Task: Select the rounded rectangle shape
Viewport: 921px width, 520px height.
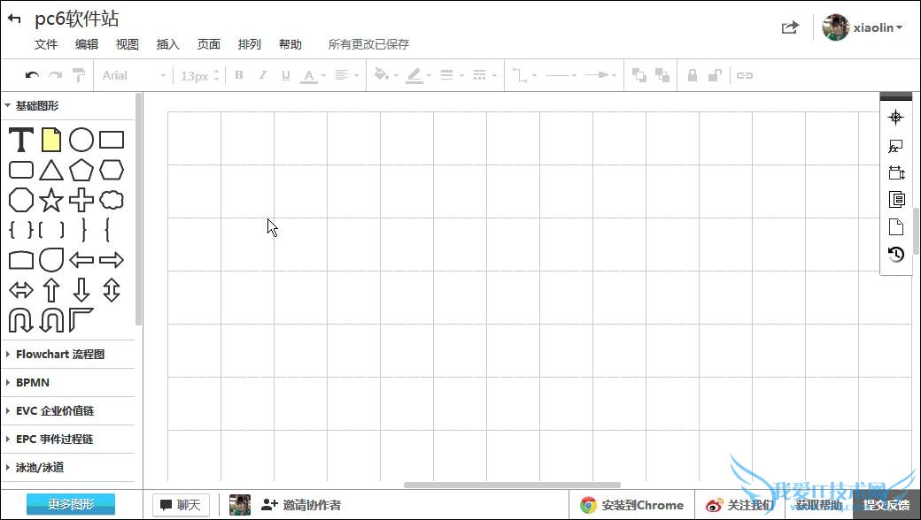Action: [x=21, y=171]
